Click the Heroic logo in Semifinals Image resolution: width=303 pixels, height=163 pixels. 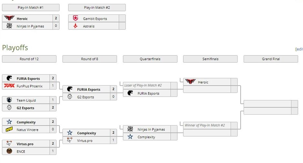(190, 82)
